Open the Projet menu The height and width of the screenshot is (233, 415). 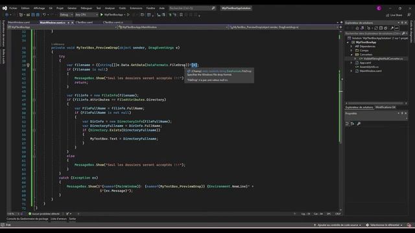coord(60,8)
